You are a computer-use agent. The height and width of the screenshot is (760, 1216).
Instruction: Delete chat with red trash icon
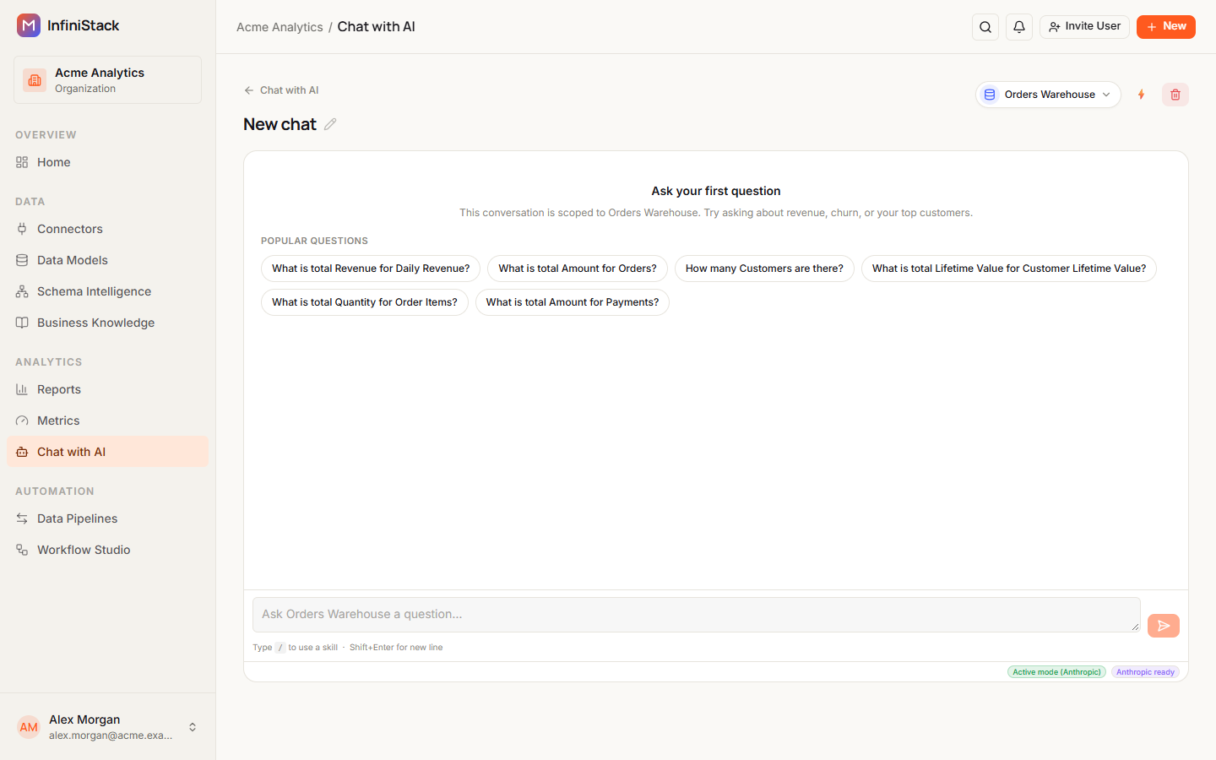click(1175, 95)
